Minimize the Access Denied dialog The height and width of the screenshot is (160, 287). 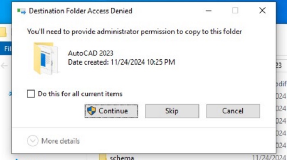(x=208, y=11)
